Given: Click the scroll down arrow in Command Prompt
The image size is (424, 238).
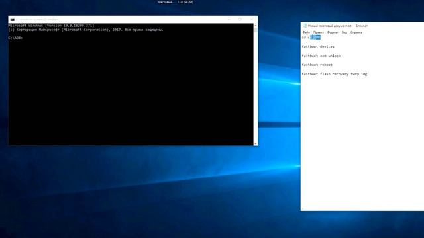Looking at the screenshot, I should pos(256,143).
